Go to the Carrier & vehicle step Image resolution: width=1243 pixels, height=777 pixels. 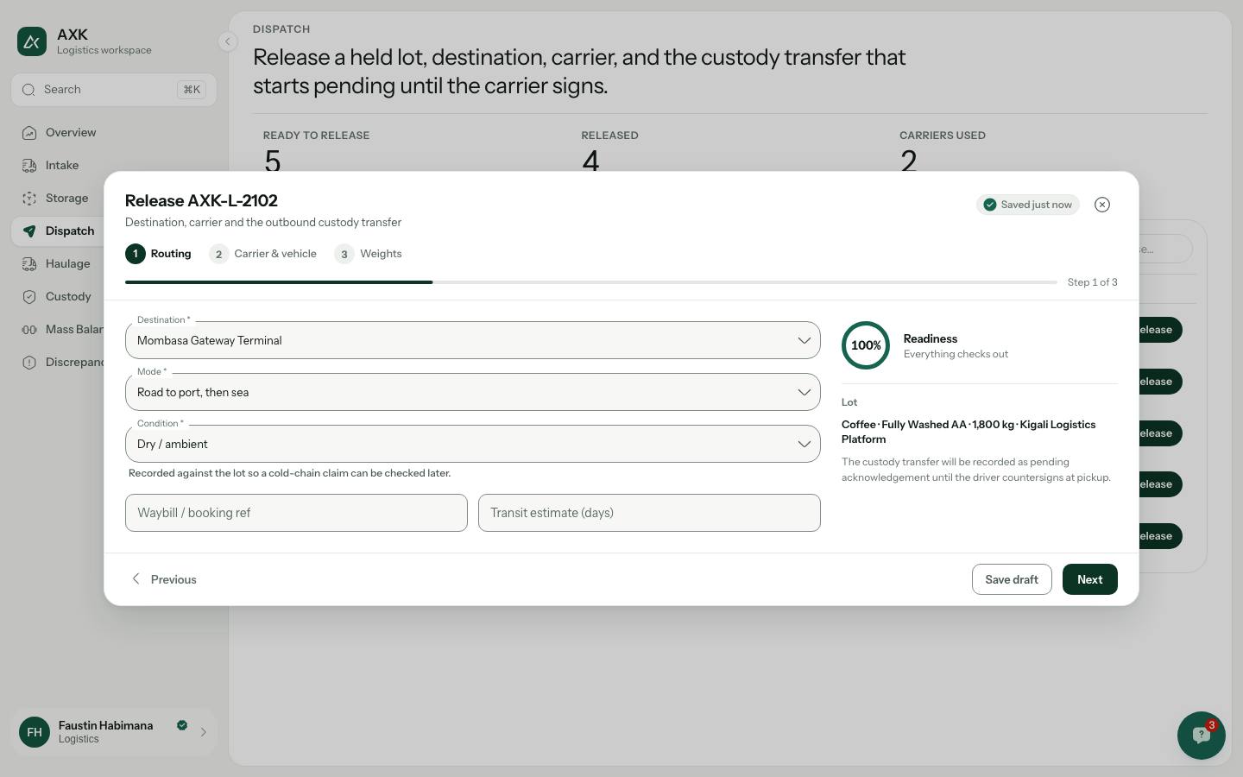point(263,254)
